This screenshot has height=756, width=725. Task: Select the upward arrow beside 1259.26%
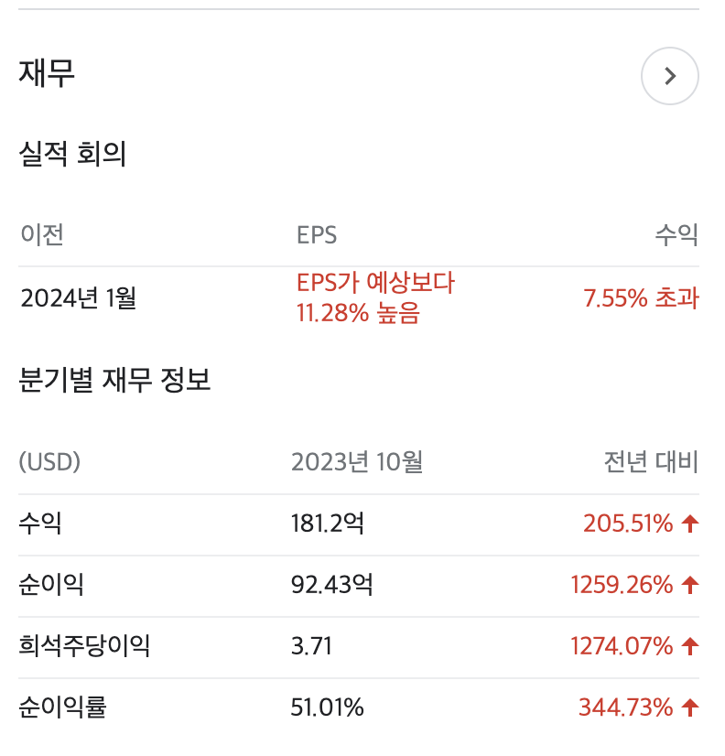click(689, 585)
